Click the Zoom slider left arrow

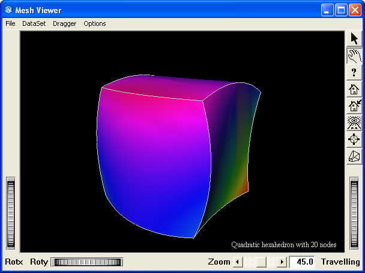click(x=237, y=262)
